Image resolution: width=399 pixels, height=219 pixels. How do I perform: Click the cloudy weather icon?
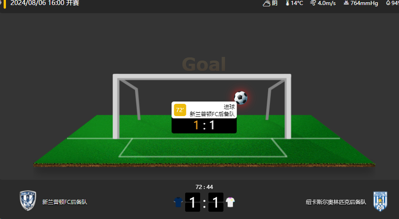coord(266,3)
